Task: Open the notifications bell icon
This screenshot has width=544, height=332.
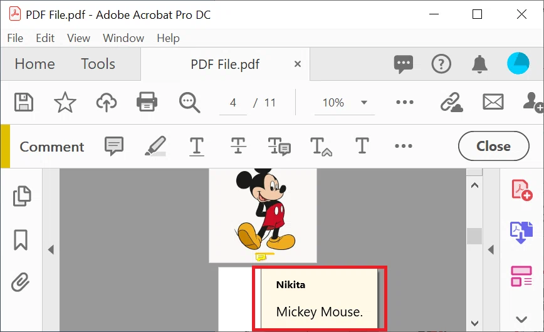Action: click(479, 64)
